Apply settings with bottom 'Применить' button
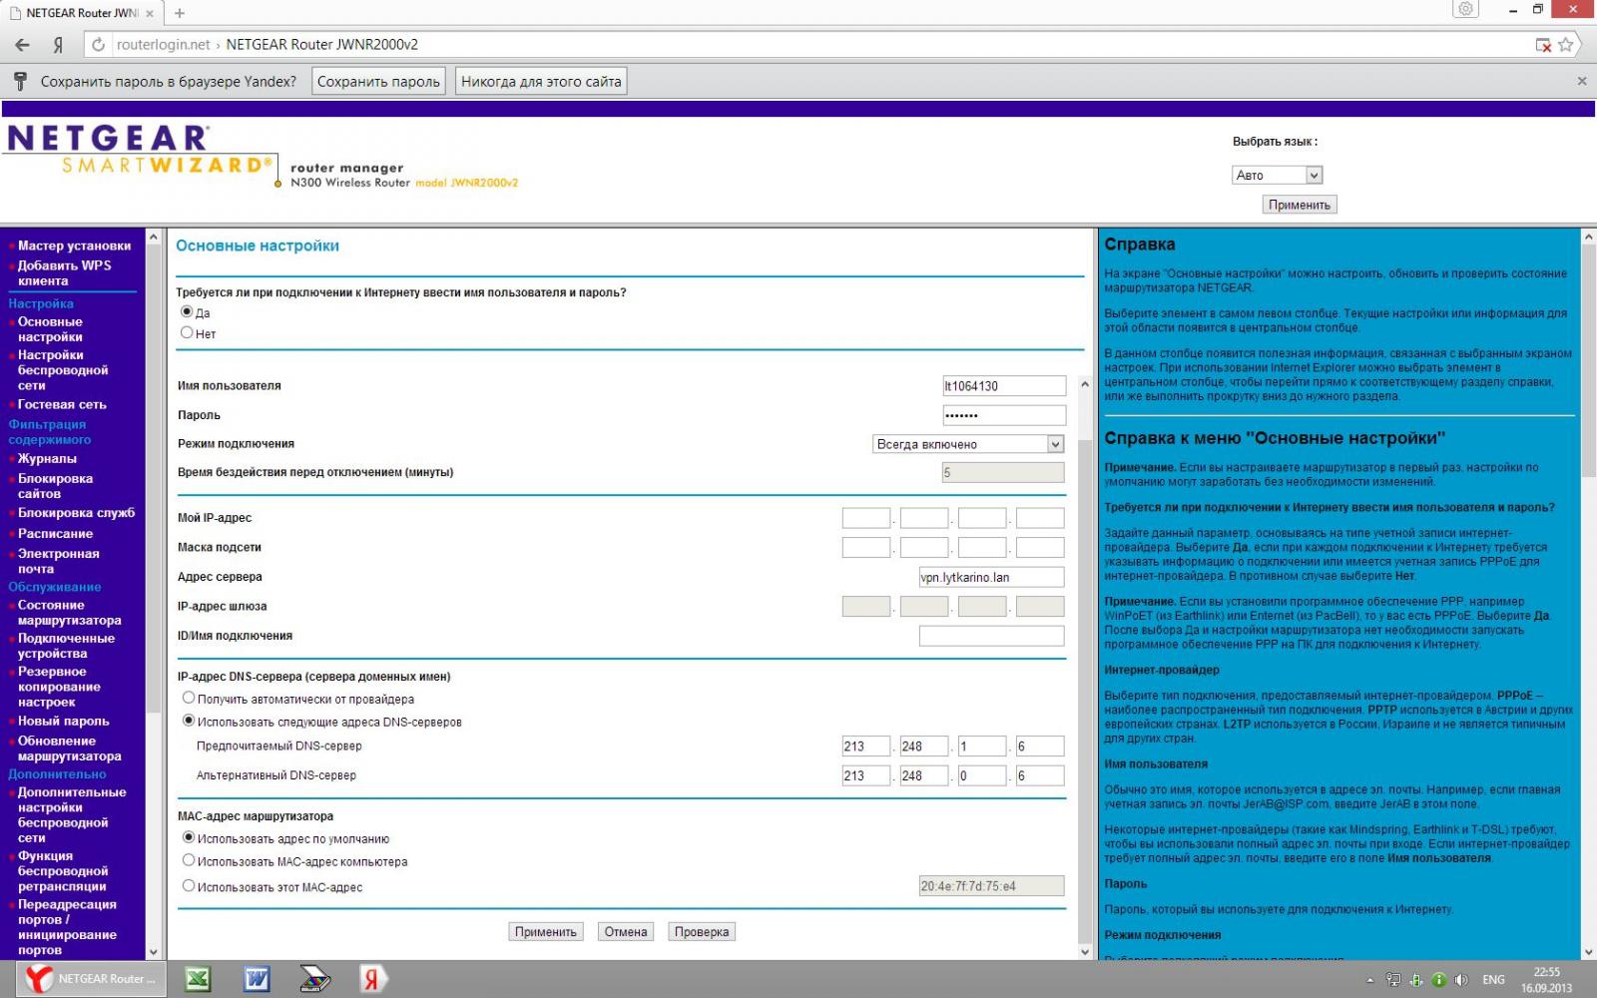This screenshot has width=1597, height=998. (546, 932)
